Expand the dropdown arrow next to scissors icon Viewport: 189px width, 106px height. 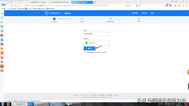point(181,6)
